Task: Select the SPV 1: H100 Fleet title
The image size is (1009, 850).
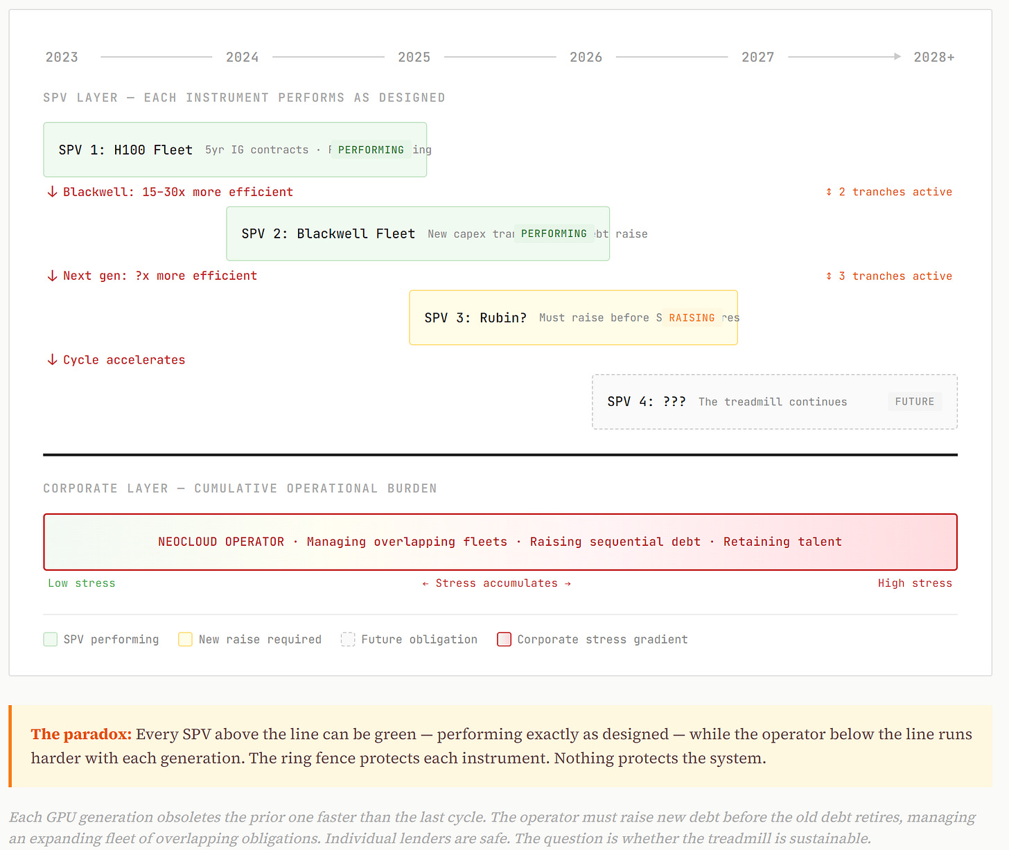Action: pos(125,150)
